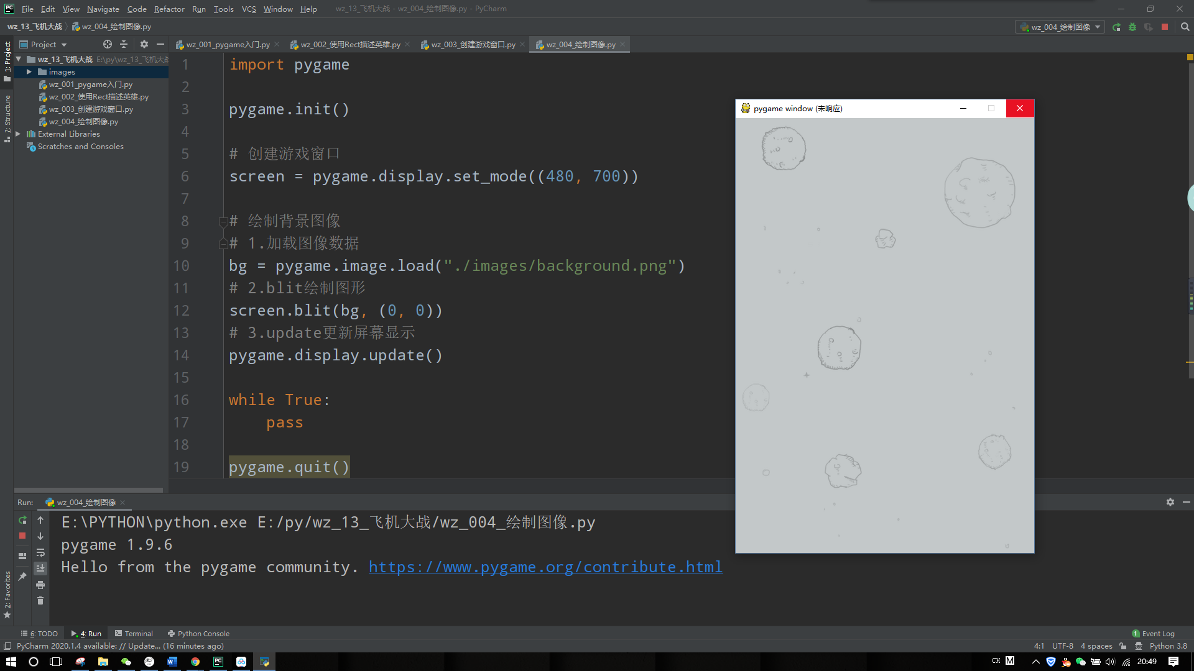Open the Python Console tool window
Viewport: 1194px width, 671px height.
click(x=198, y=634)
